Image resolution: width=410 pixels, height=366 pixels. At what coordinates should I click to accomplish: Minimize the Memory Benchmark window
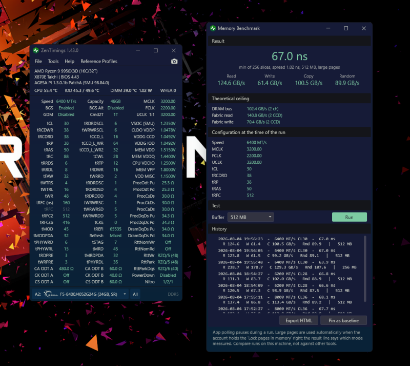(328, 28)
